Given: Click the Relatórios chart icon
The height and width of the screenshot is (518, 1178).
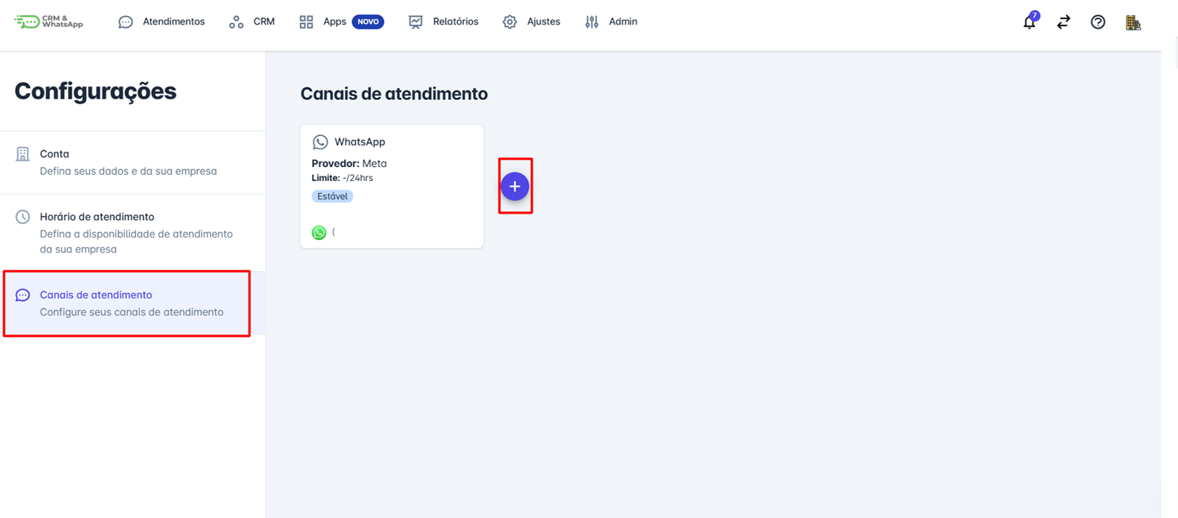Looking at the screenshot, I should [415, 21].
